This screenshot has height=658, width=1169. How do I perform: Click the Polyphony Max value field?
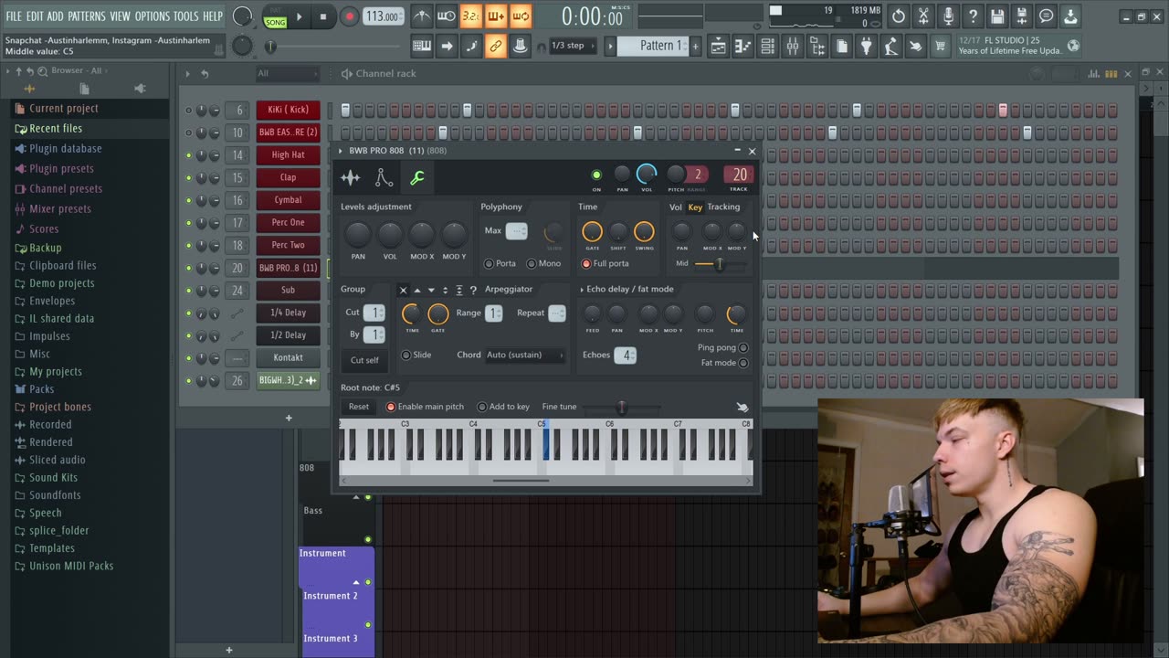[517, 231]
